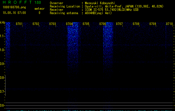Click the Ovserver label

(56, 3)
